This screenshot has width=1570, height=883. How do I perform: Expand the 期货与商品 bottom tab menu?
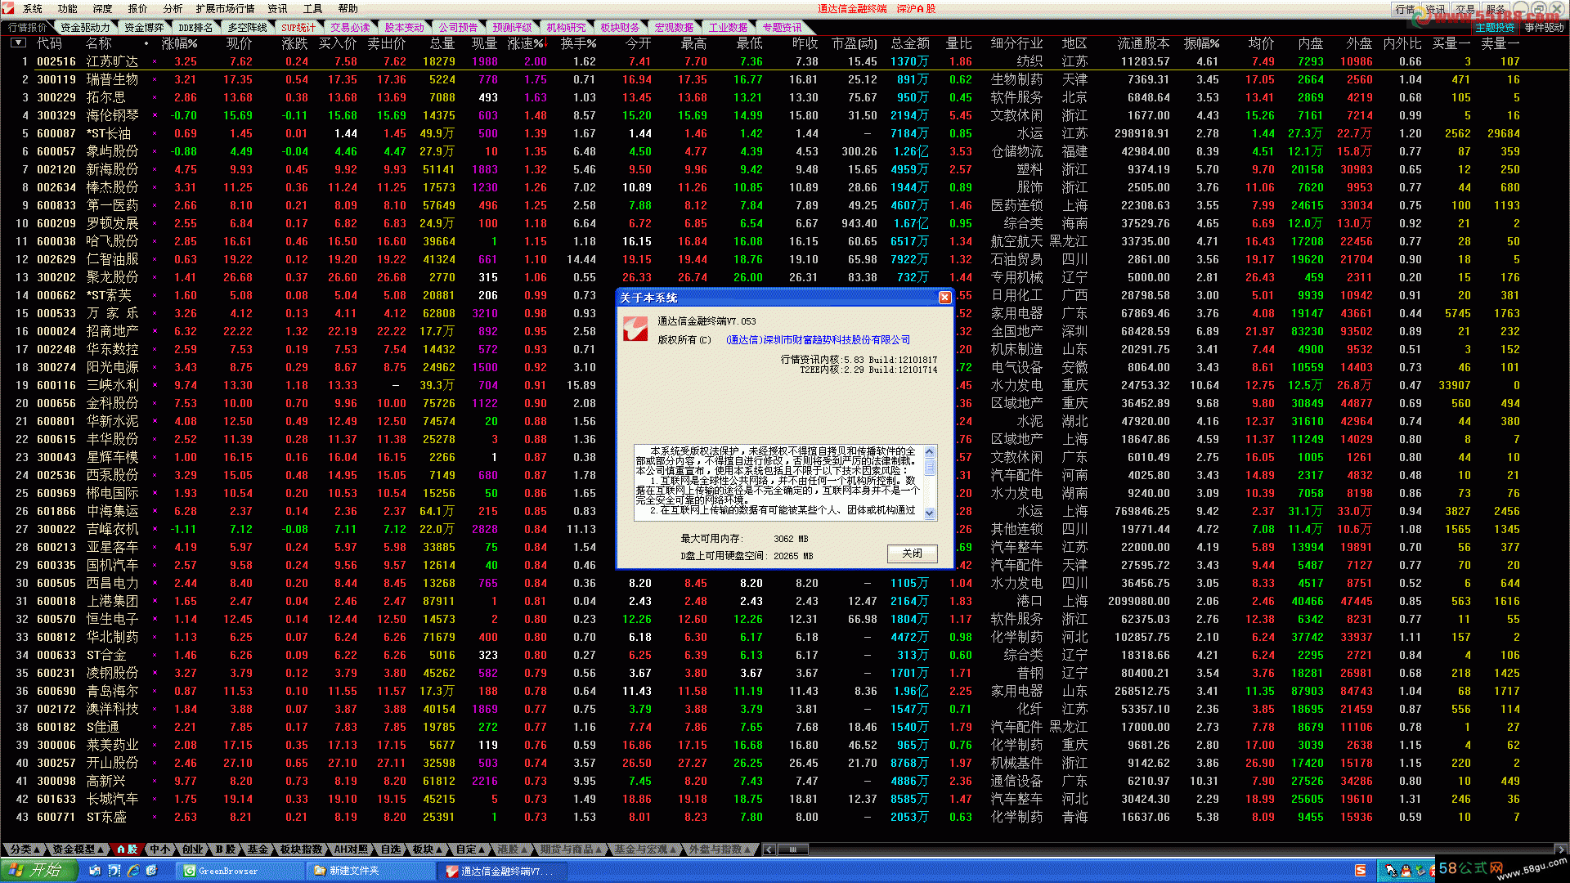click(x=572, y=849)
